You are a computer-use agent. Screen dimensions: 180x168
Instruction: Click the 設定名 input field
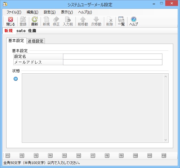pyautogui.click(x=112, y=57)
